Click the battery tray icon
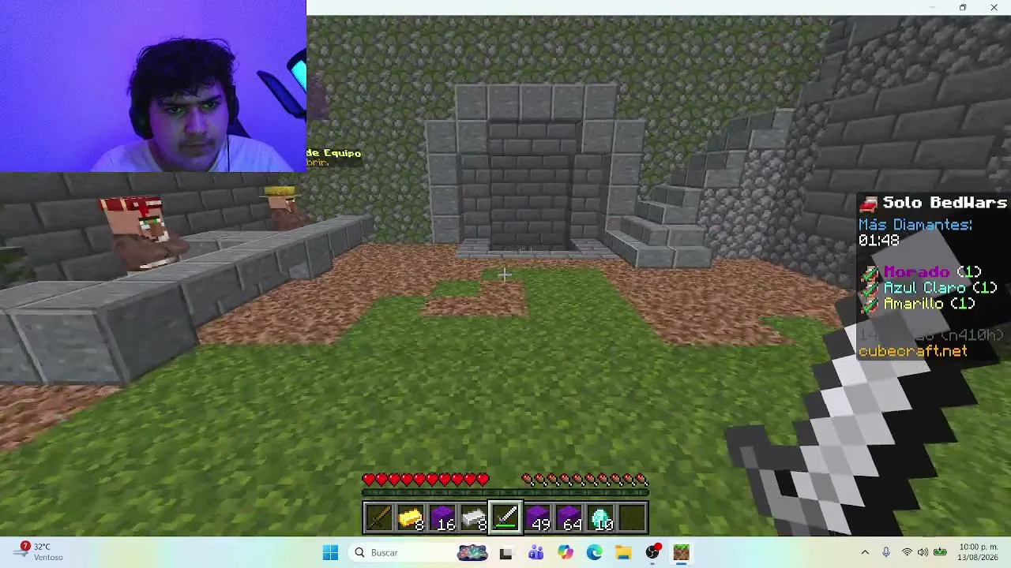This screenshot has width=1011, height=568. pos(940,552)
